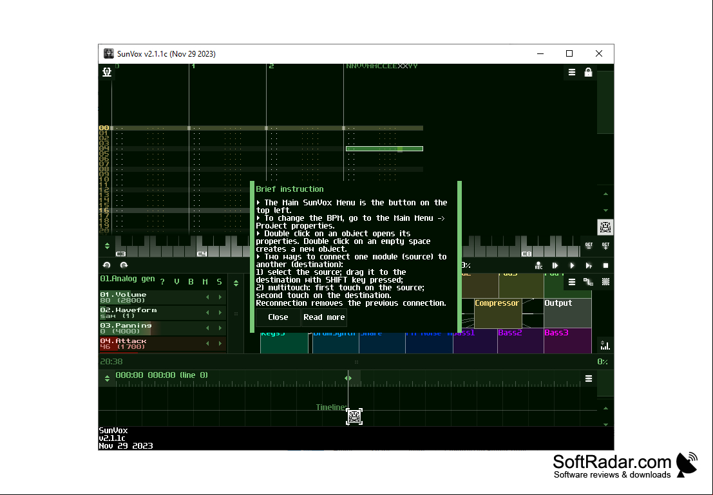
Task: Stop playback with the stop button
Action: 605,265
